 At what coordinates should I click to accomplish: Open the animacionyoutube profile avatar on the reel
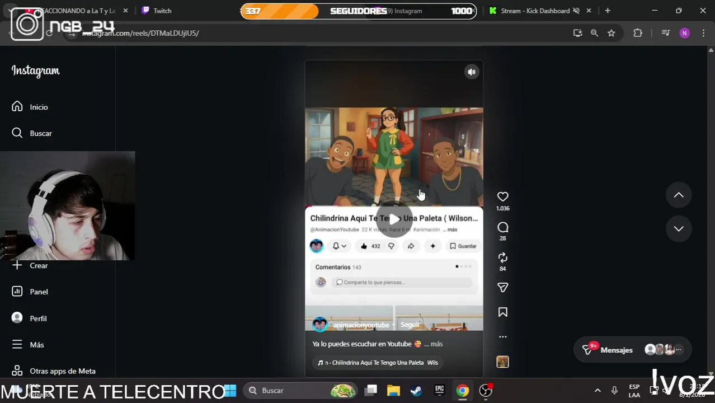pos(320,325)
